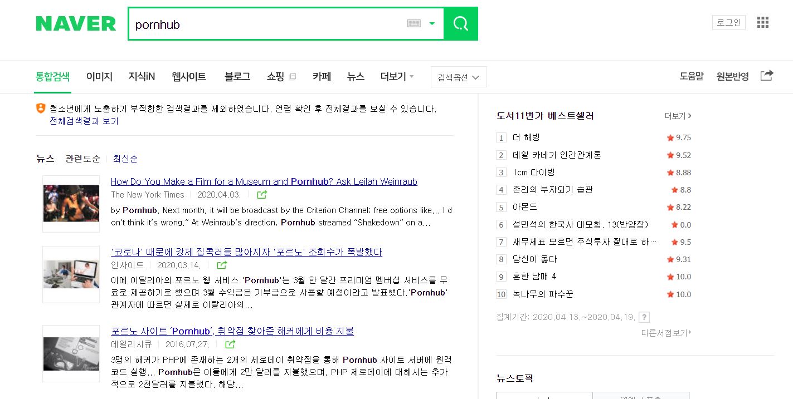Open bestseller 흔한 남매 4
Viewport: 793px width, 399px height.
[534, 277]
